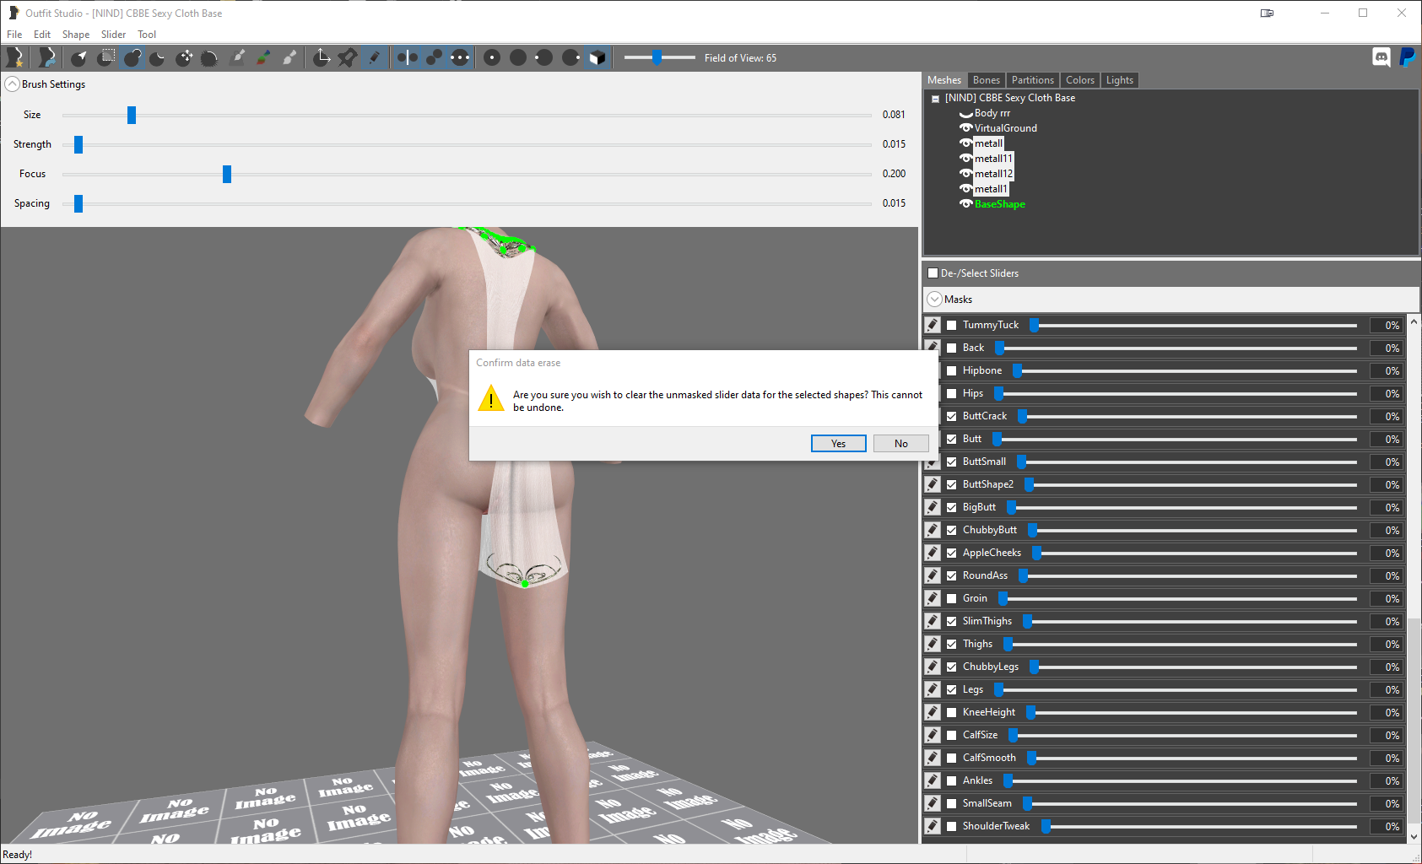The height and width of the screenshot is (864, 1422).
Task: Confirm data erase with the Yes button
Action: point(838,444)
